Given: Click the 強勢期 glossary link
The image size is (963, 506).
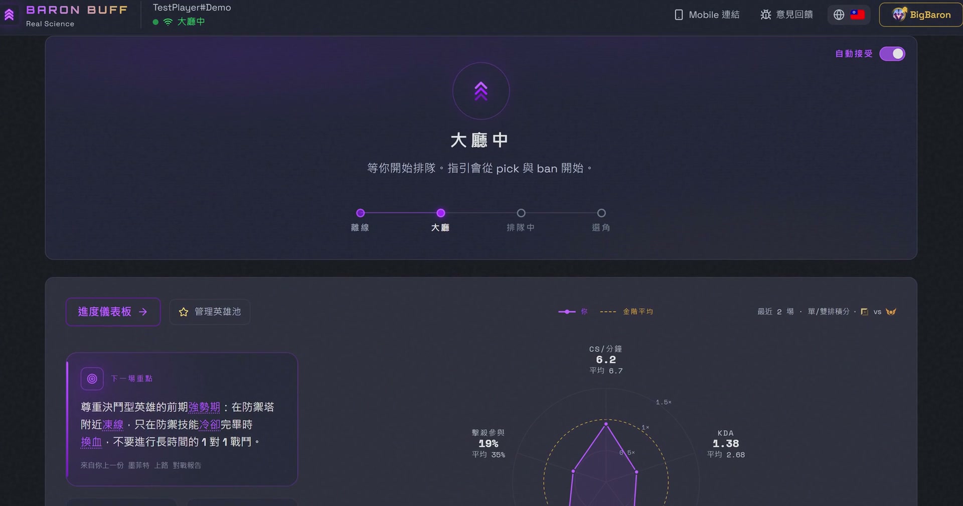Looking at the screenshot, I should click(204, 407).
